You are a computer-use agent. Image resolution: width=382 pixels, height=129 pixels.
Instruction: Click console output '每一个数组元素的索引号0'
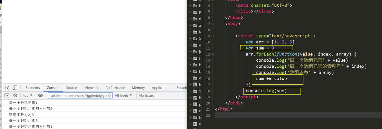tap(31, 109)
